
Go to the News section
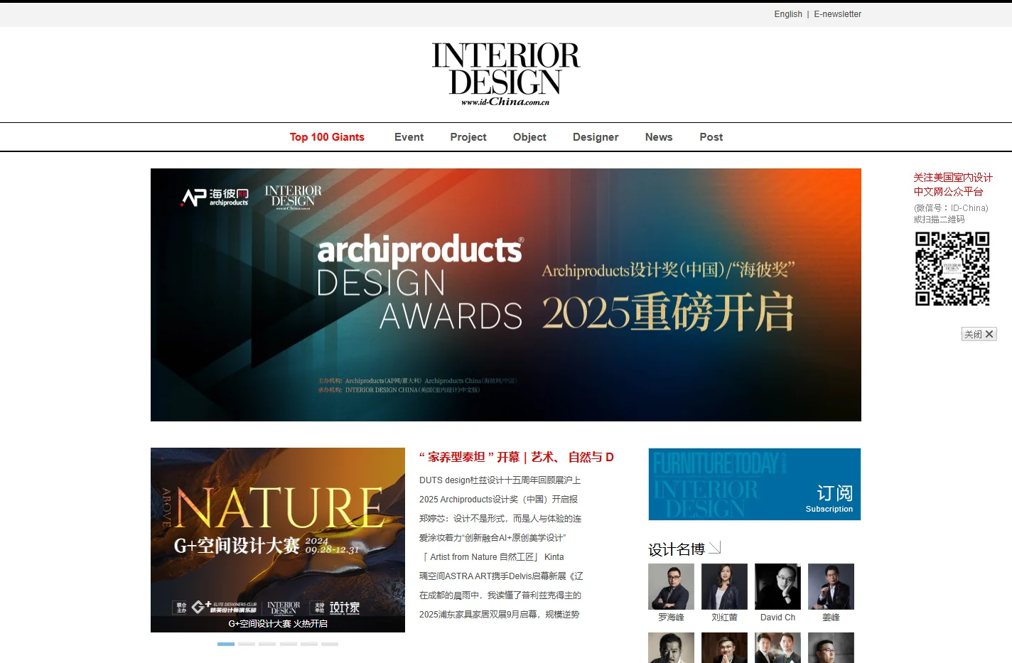(659, 137)
